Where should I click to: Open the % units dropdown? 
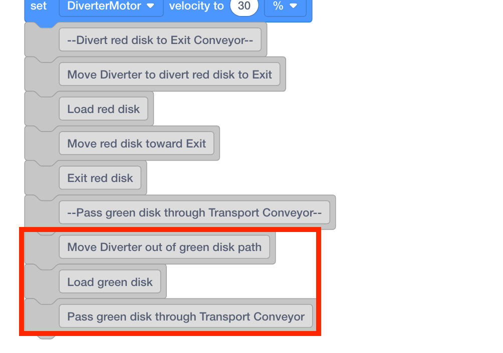coord(285,6)
